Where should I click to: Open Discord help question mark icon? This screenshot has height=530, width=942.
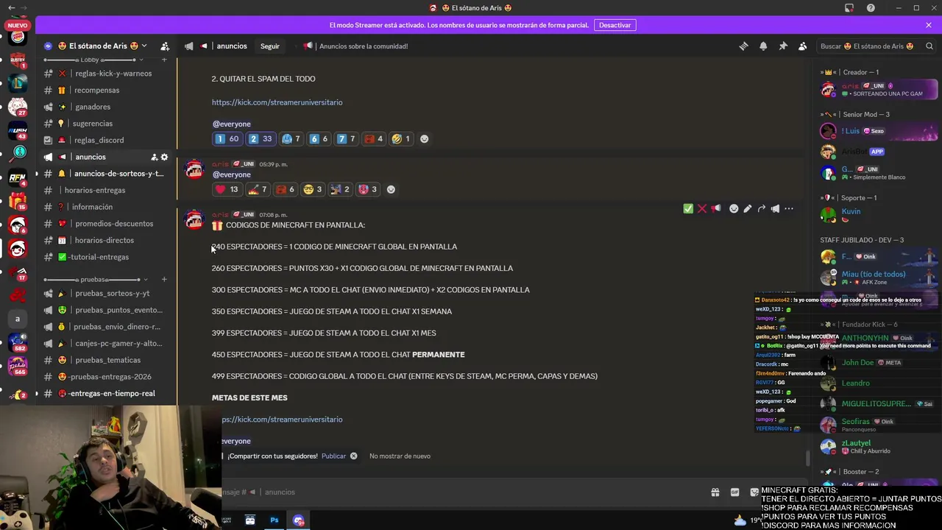(871, 7)
